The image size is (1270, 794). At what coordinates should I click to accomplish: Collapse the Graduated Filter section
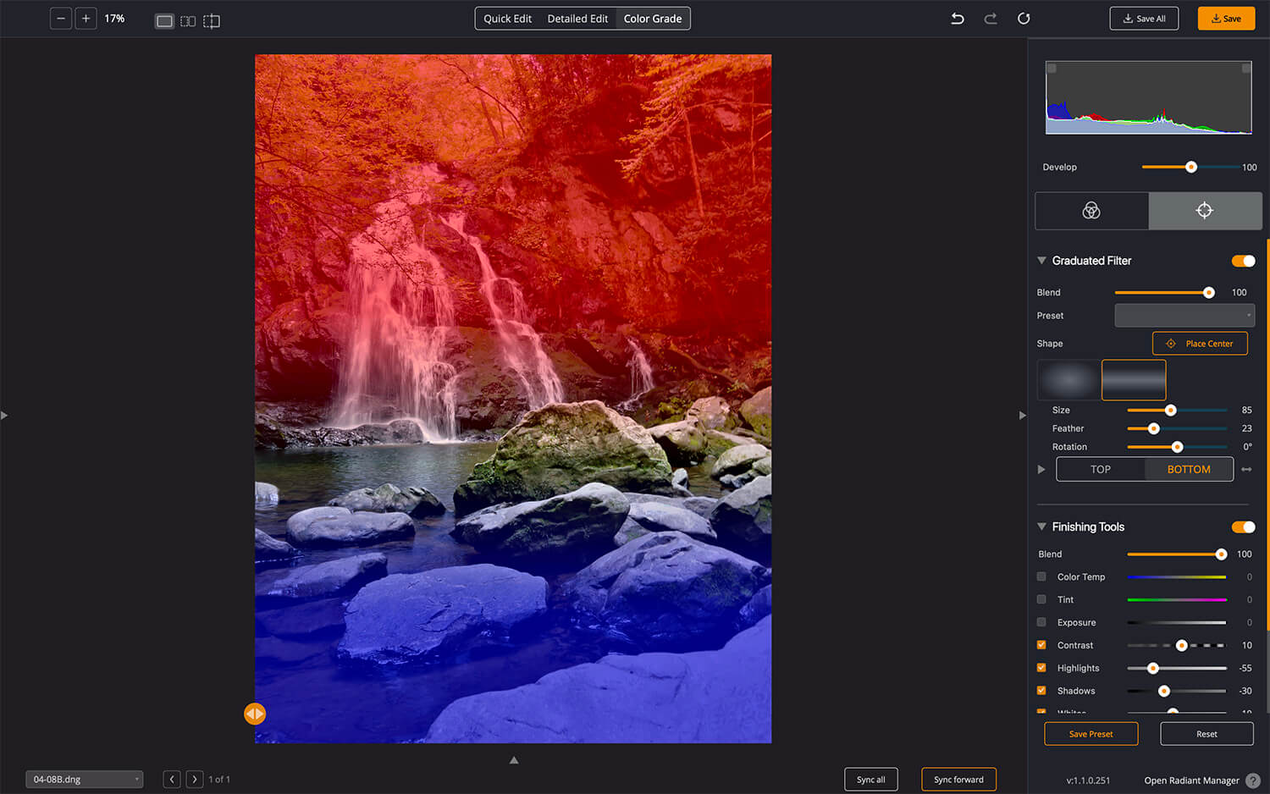tap(1041, 261)
